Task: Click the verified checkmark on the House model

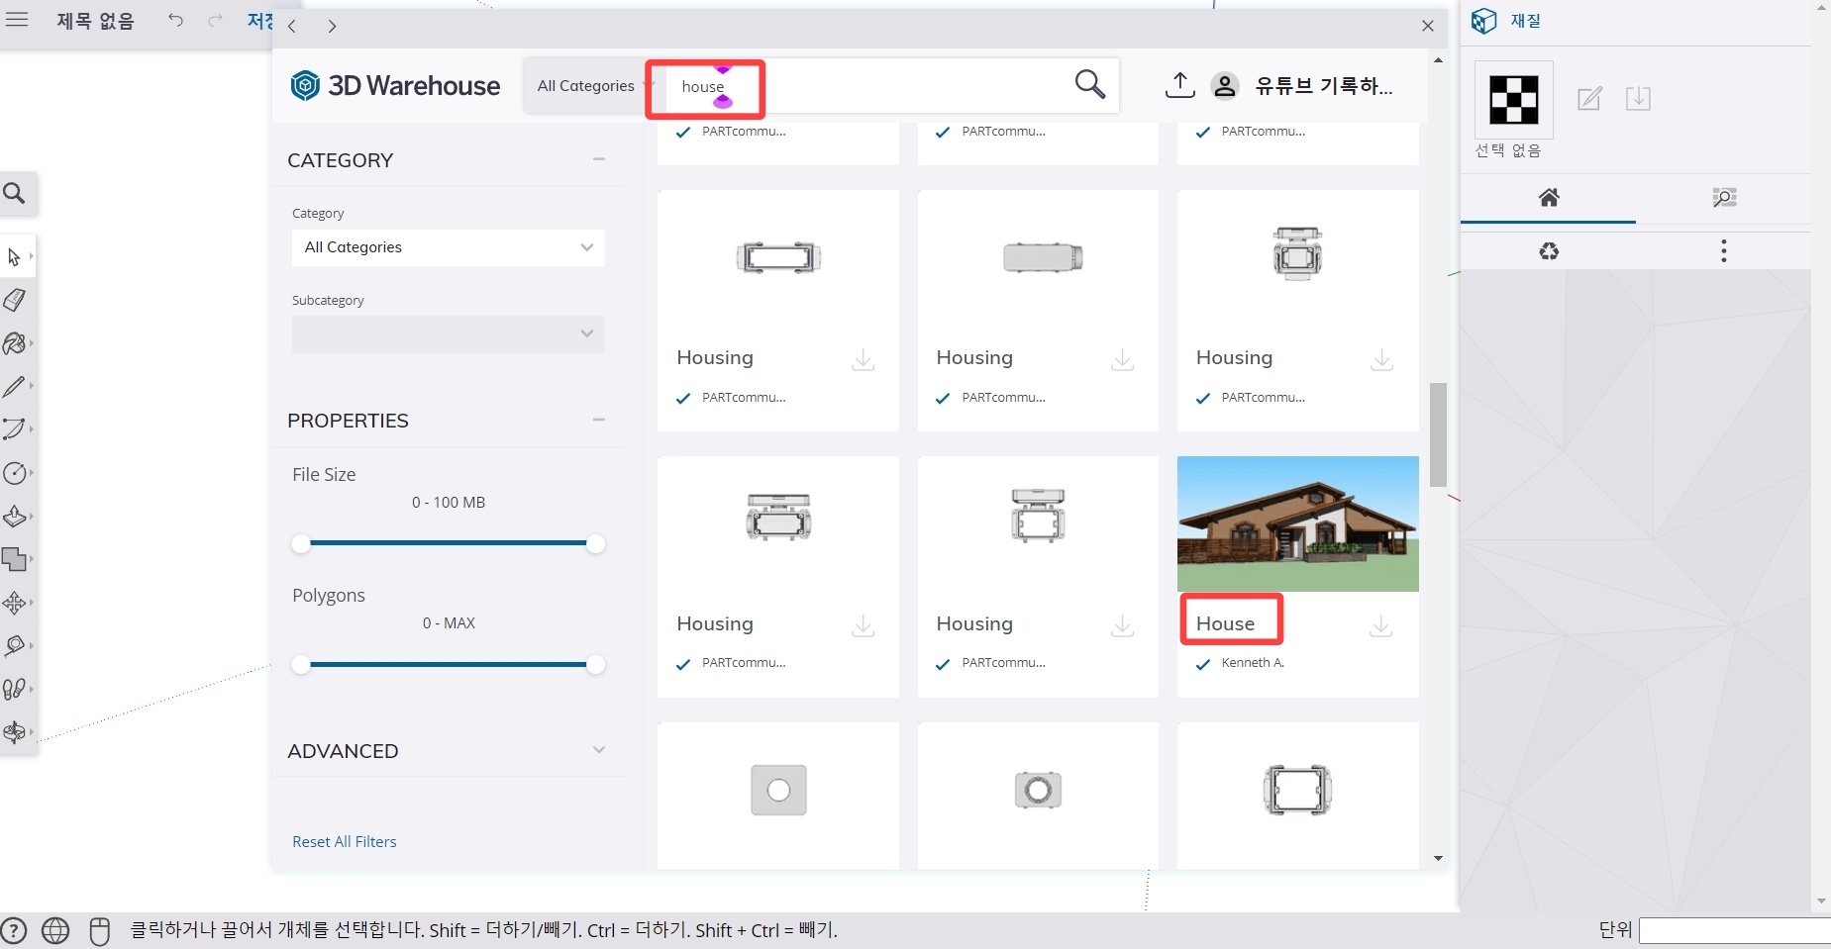Action: coord(1202,664)
